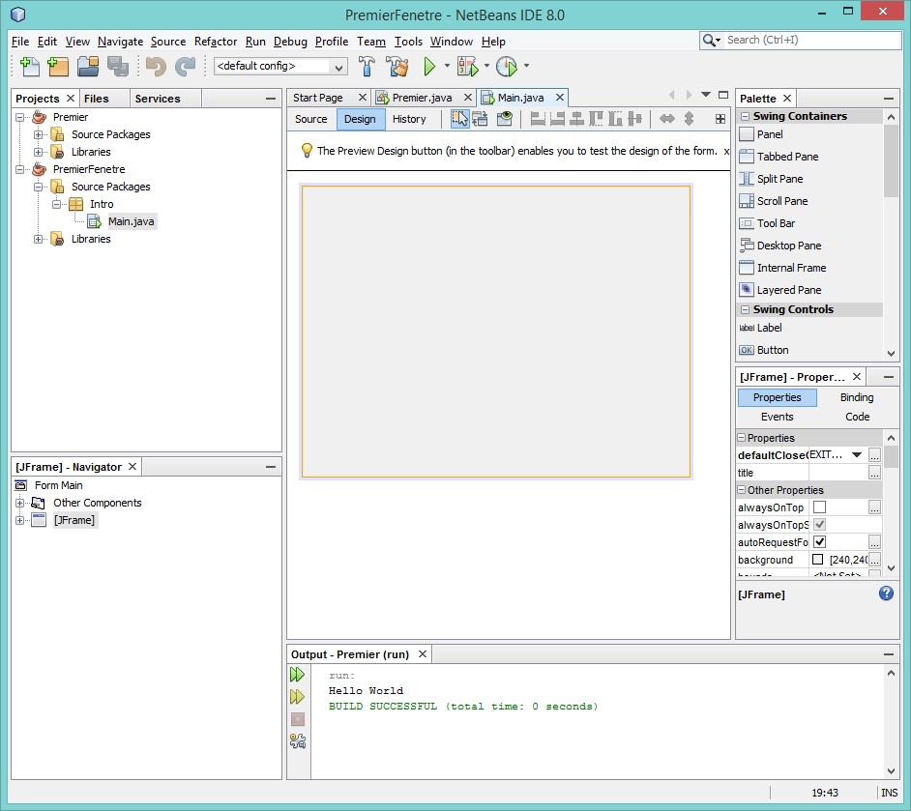Open the defaultCloseOperation property dropdown
This screenshot has height=811, width=911.
click(856, 455)
